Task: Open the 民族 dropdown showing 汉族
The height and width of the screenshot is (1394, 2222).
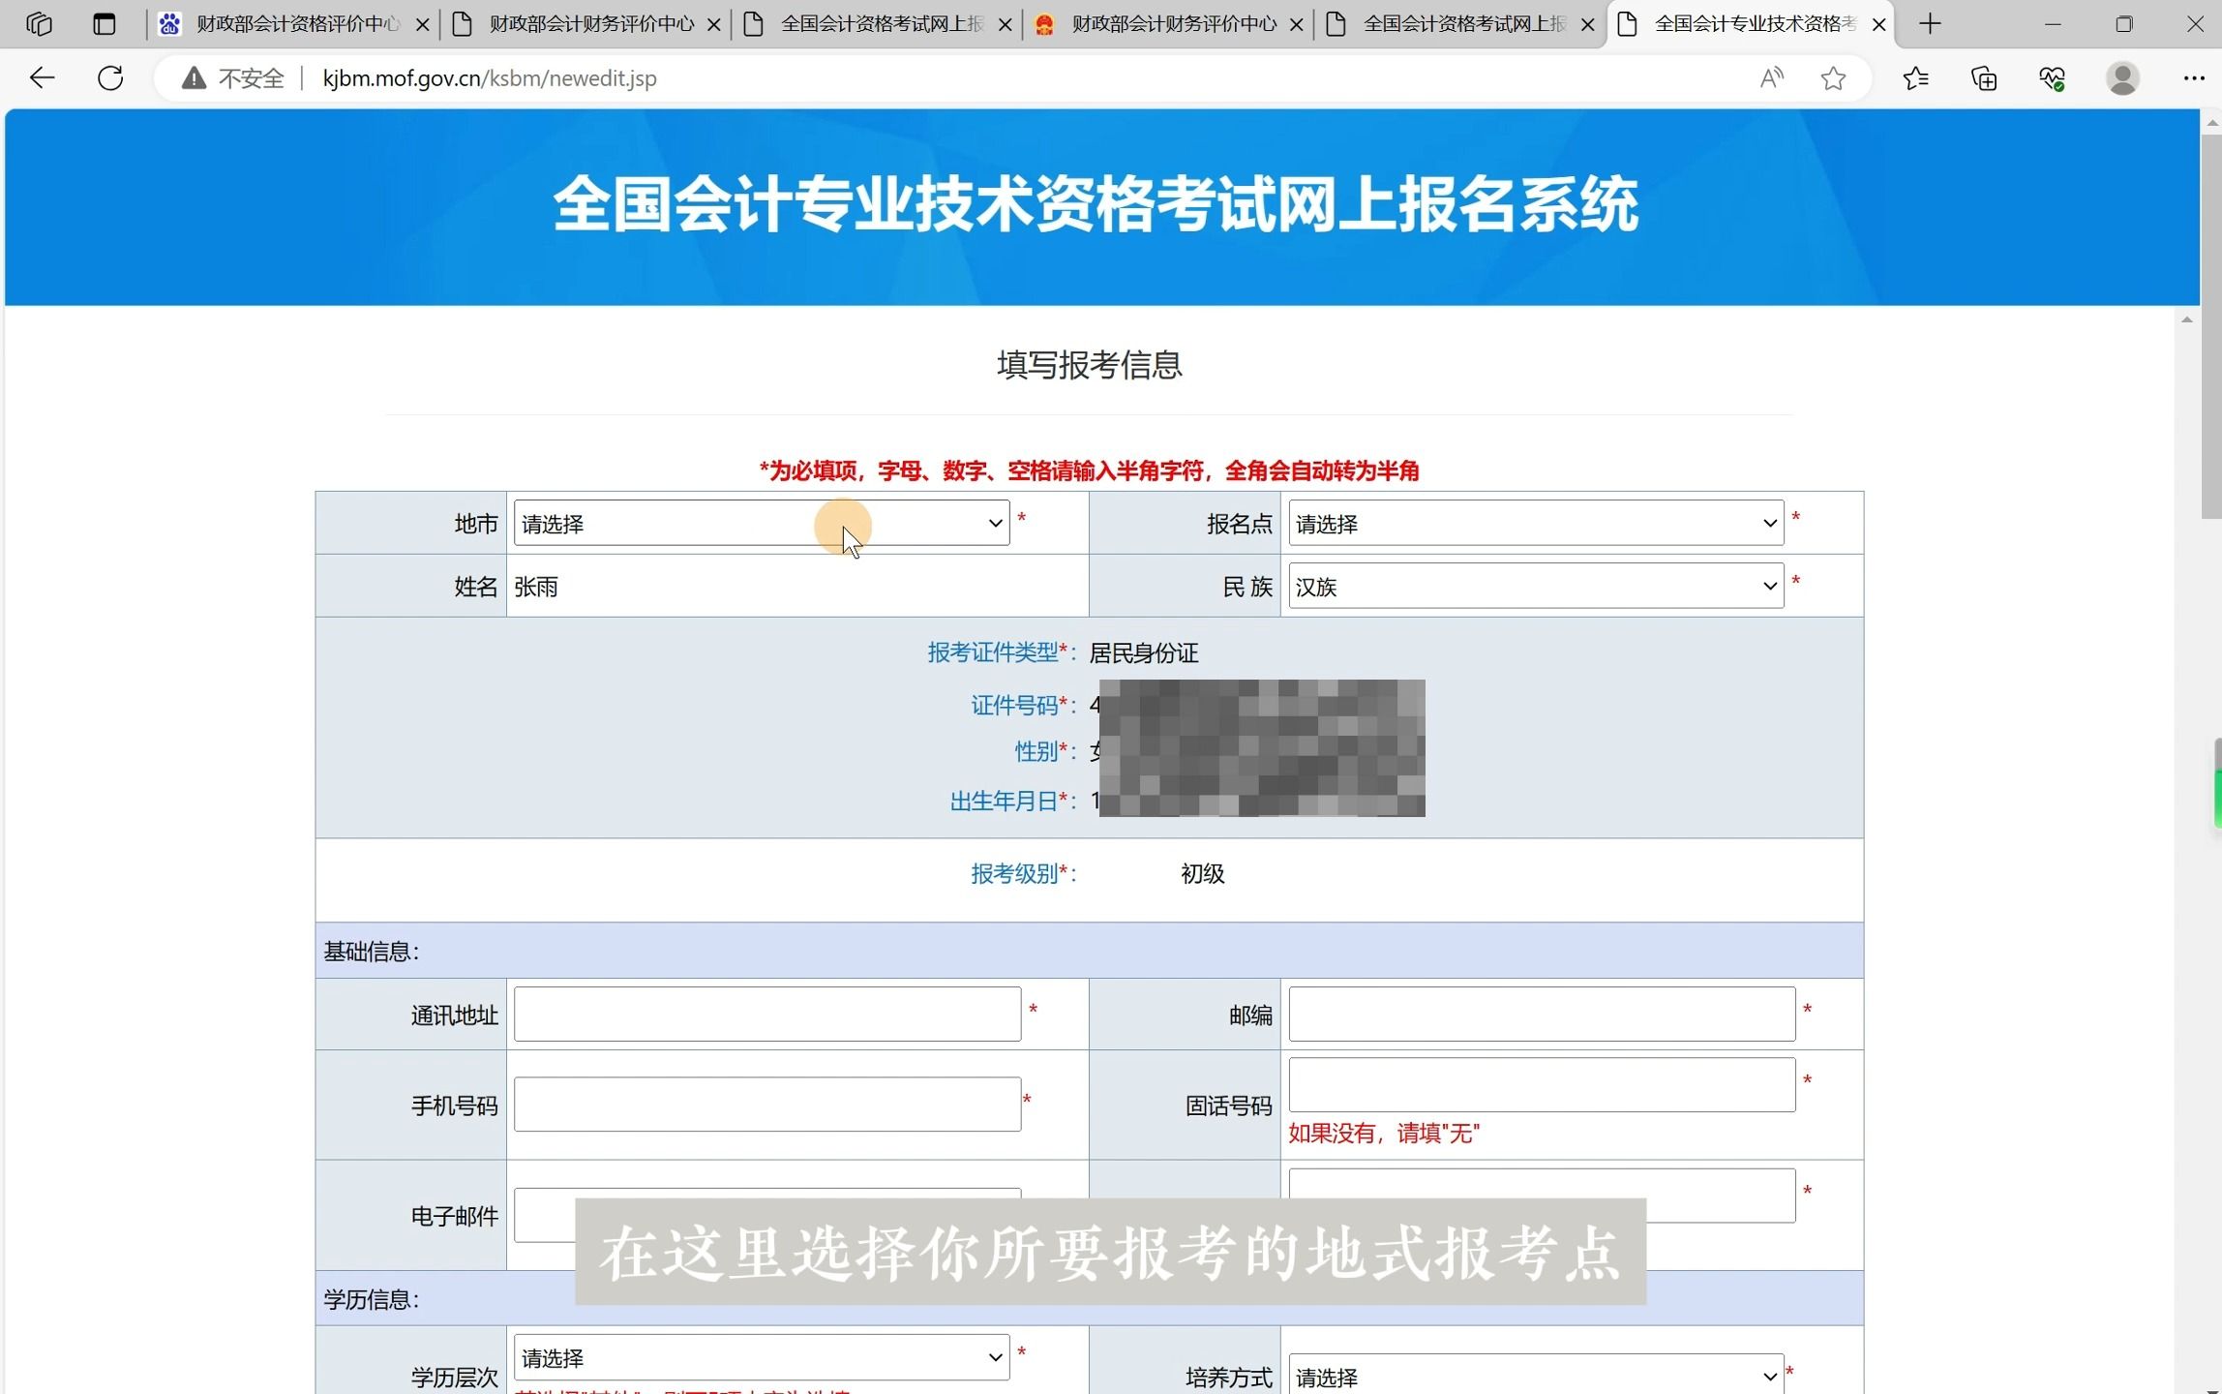Action: pos(1536,586)
